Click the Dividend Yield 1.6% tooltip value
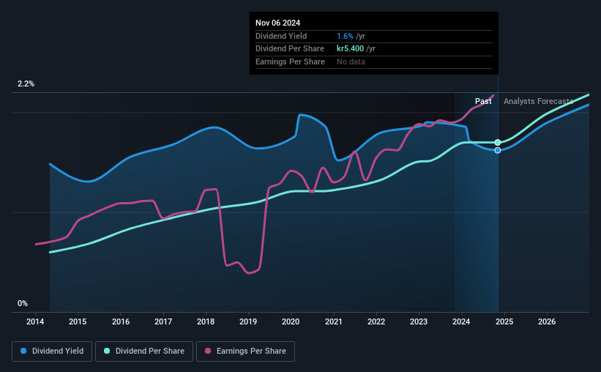 pyautogui.click(x=345, y=36)
